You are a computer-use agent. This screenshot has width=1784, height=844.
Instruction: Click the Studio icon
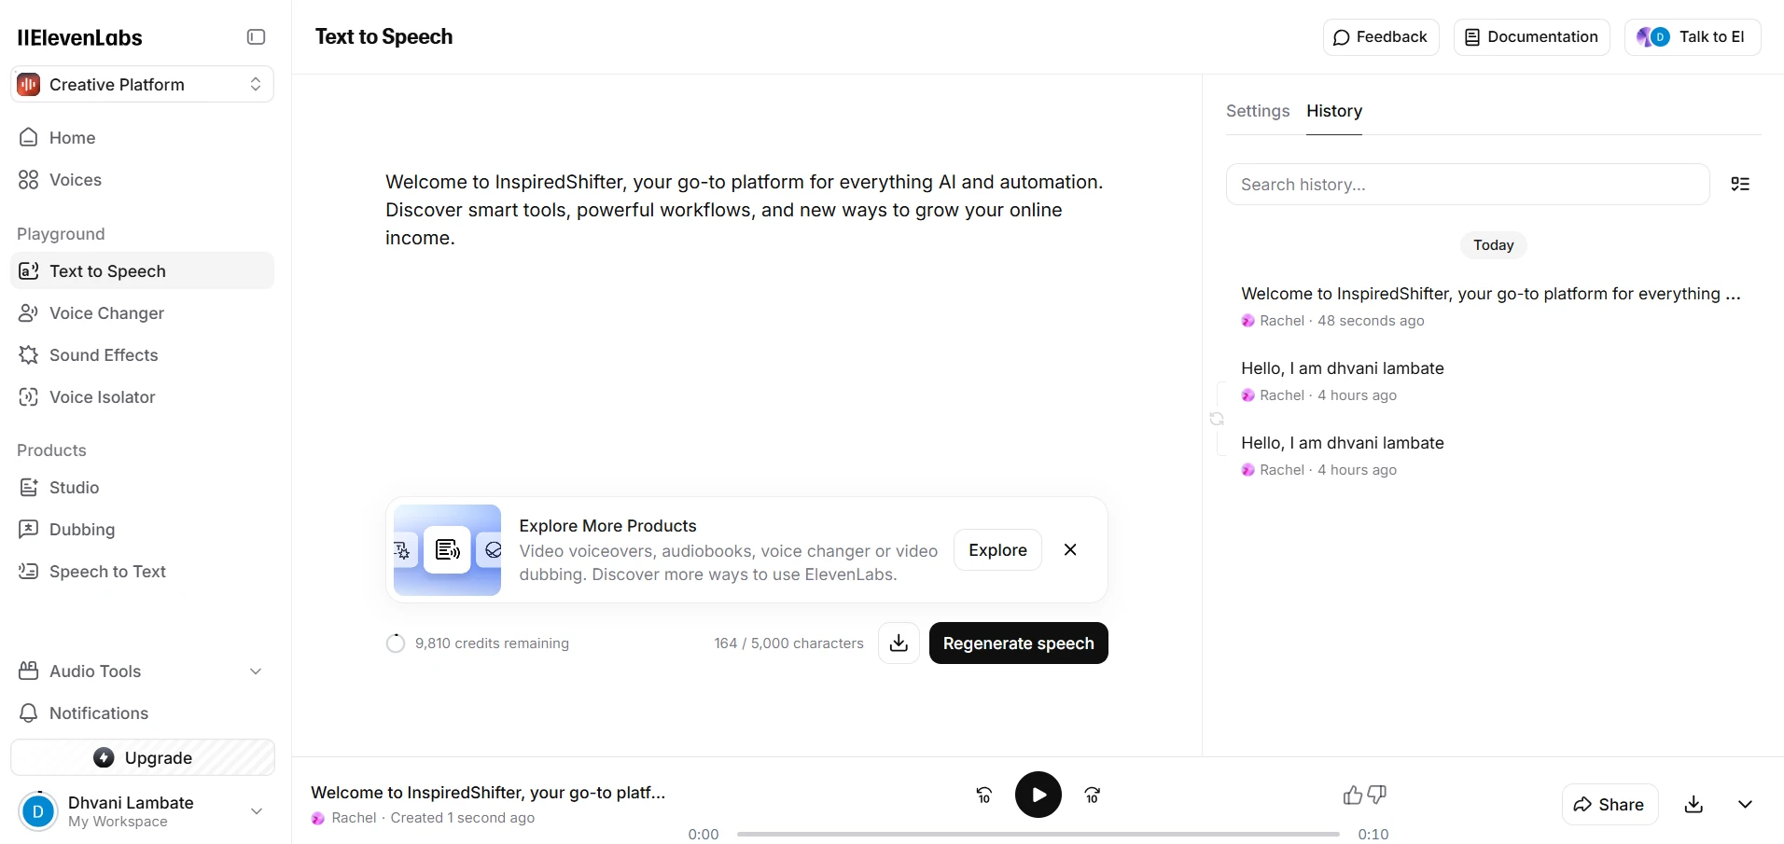[x=29, y=487]
